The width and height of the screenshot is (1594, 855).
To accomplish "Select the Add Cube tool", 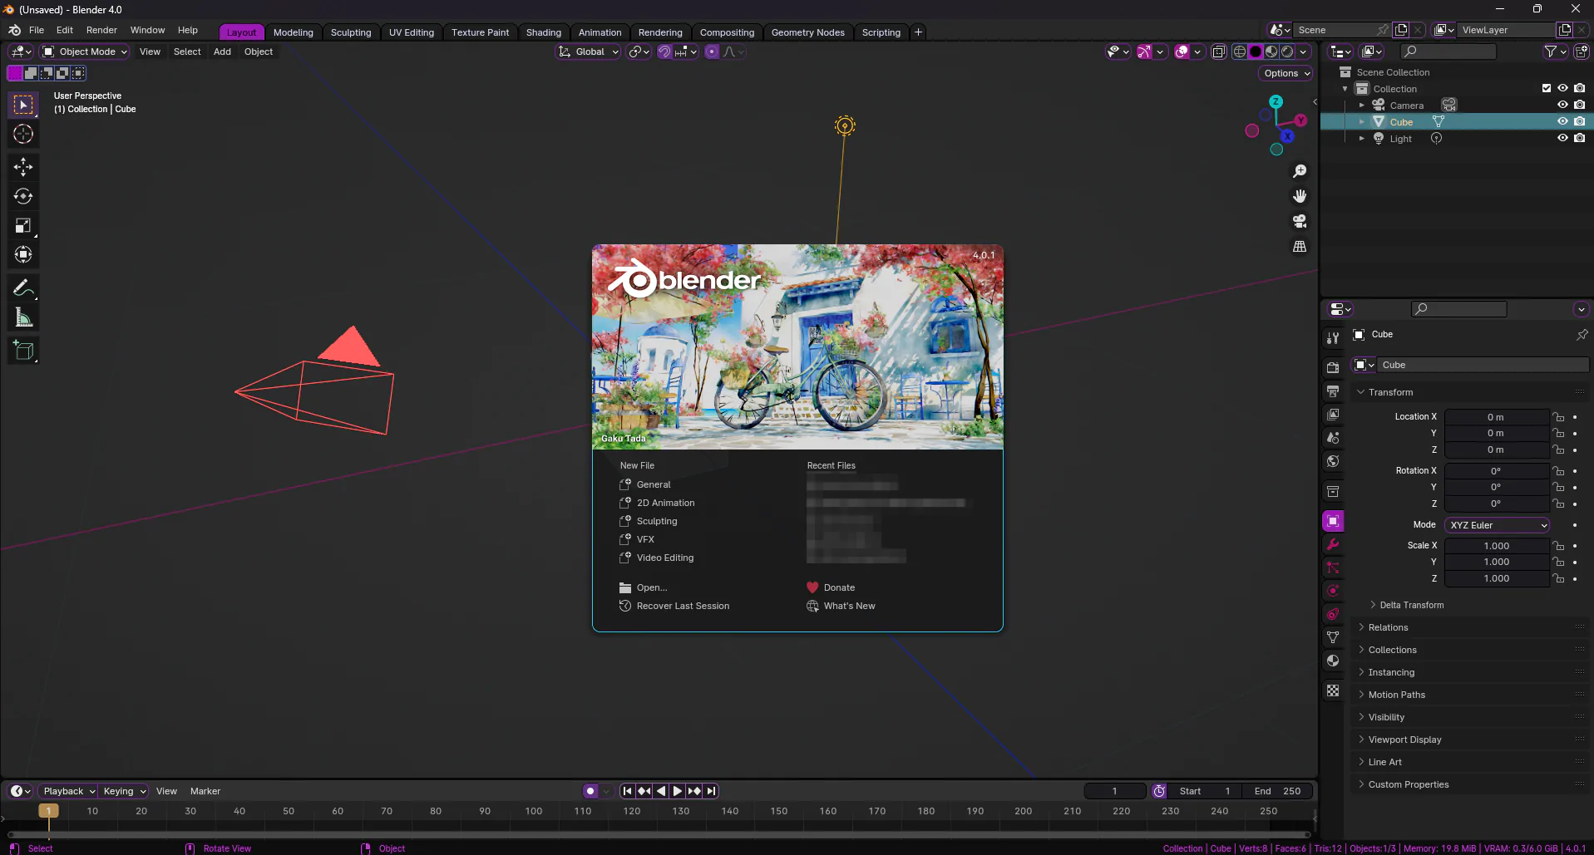I will pyautogui.click(x=23, y=351).
